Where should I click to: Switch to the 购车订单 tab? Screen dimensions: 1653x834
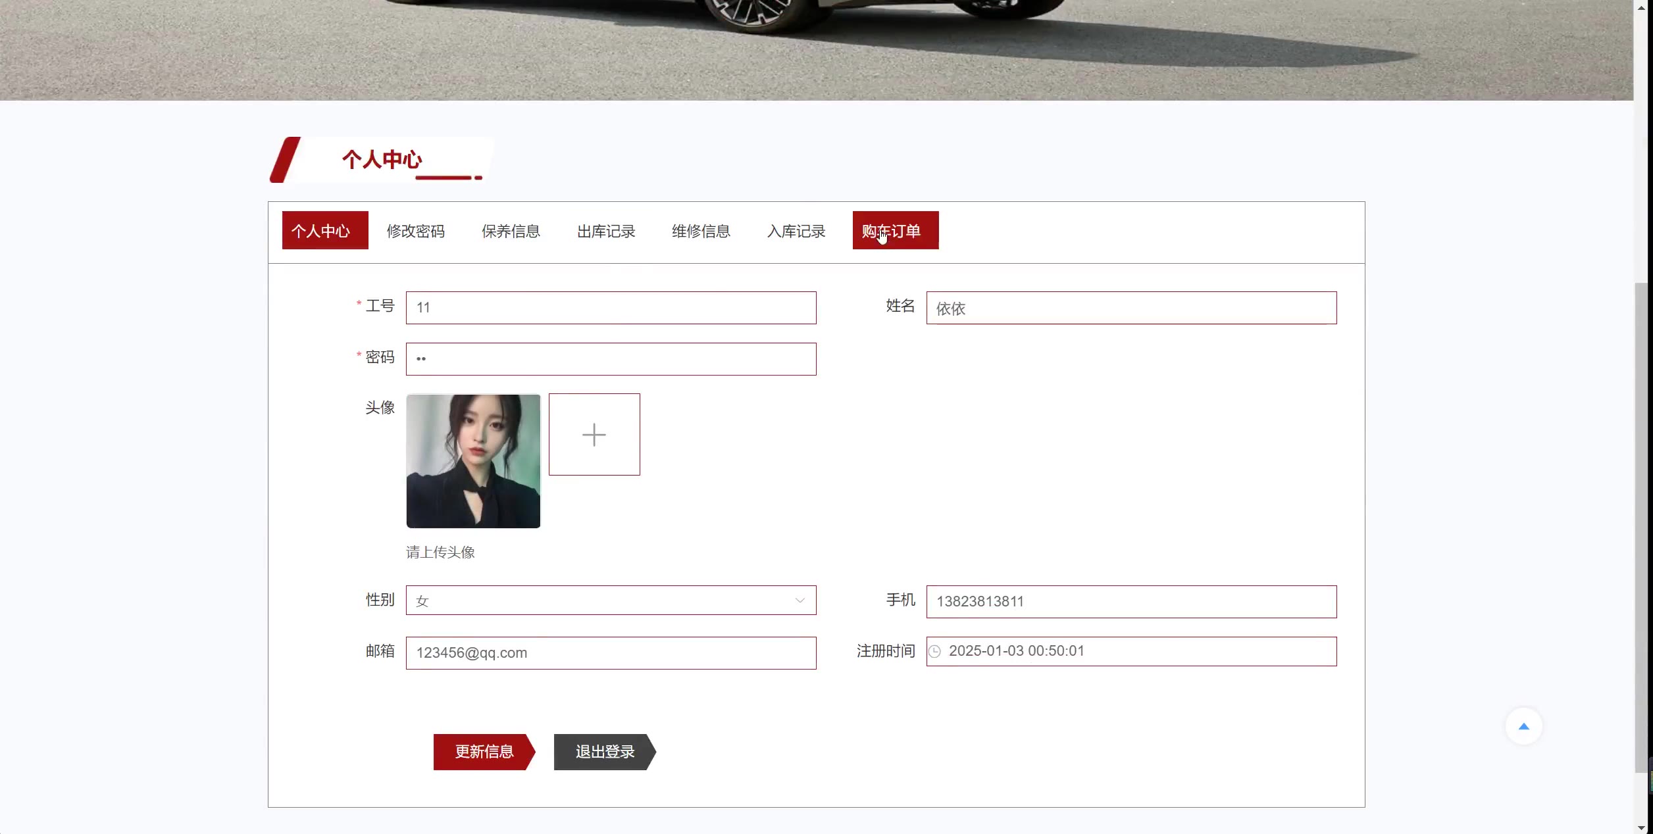[x=895, y=231]
